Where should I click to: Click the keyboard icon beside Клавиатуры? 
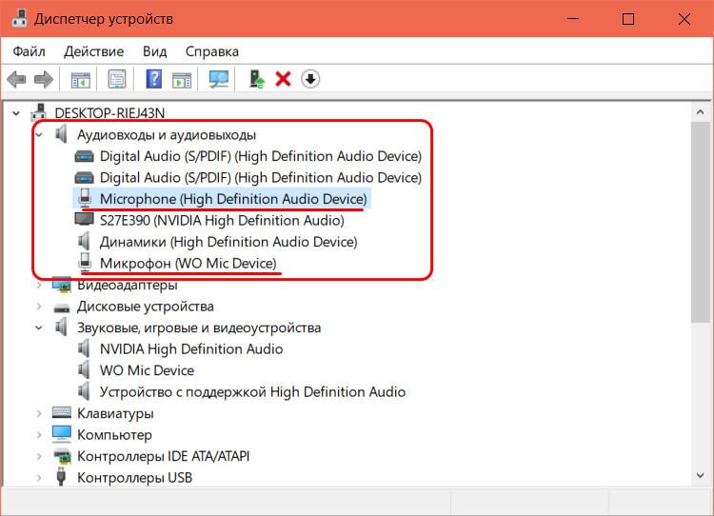pyautogui.click(x=62, y=412)
